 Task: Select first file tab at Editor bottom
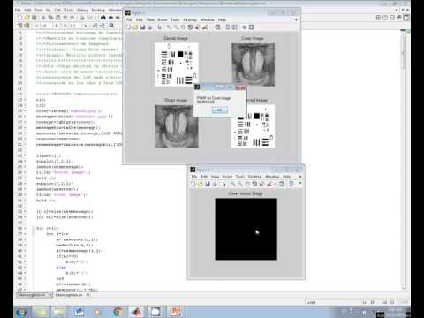tap(34, 295)
